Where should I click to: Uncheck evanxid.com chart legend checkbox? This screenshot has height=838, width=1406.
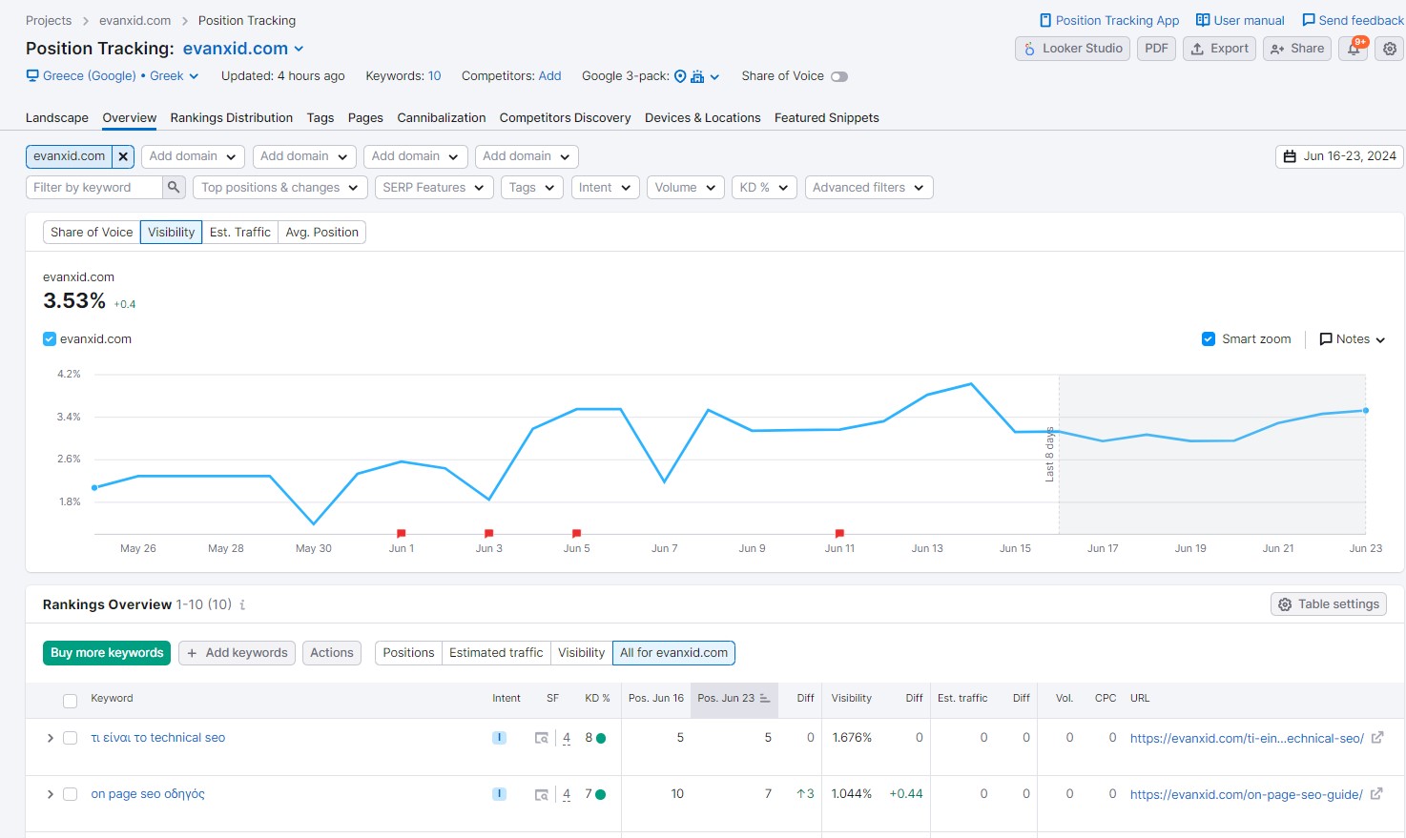point(50,339)
